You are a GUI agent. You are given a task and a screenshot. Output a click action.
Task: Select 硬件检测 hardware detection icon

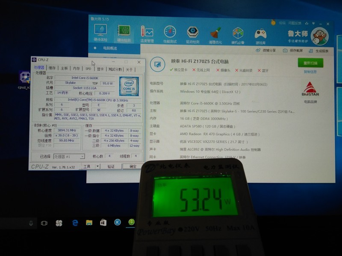click(x=124, y=33)
